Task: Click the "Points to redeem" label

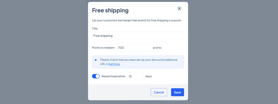Action: (103, 48)
